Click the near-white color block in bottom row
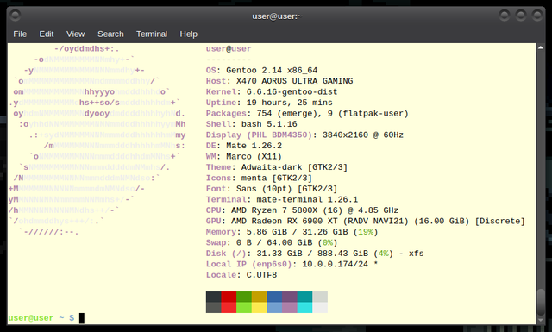The image size is (552, 332). point(320,307)
